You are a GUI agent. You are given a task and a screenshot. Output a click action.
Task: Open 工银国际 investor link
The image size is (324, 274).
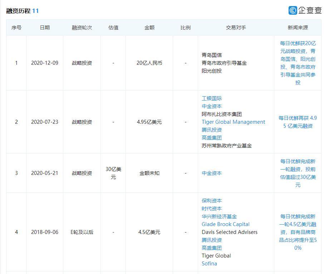212,98
